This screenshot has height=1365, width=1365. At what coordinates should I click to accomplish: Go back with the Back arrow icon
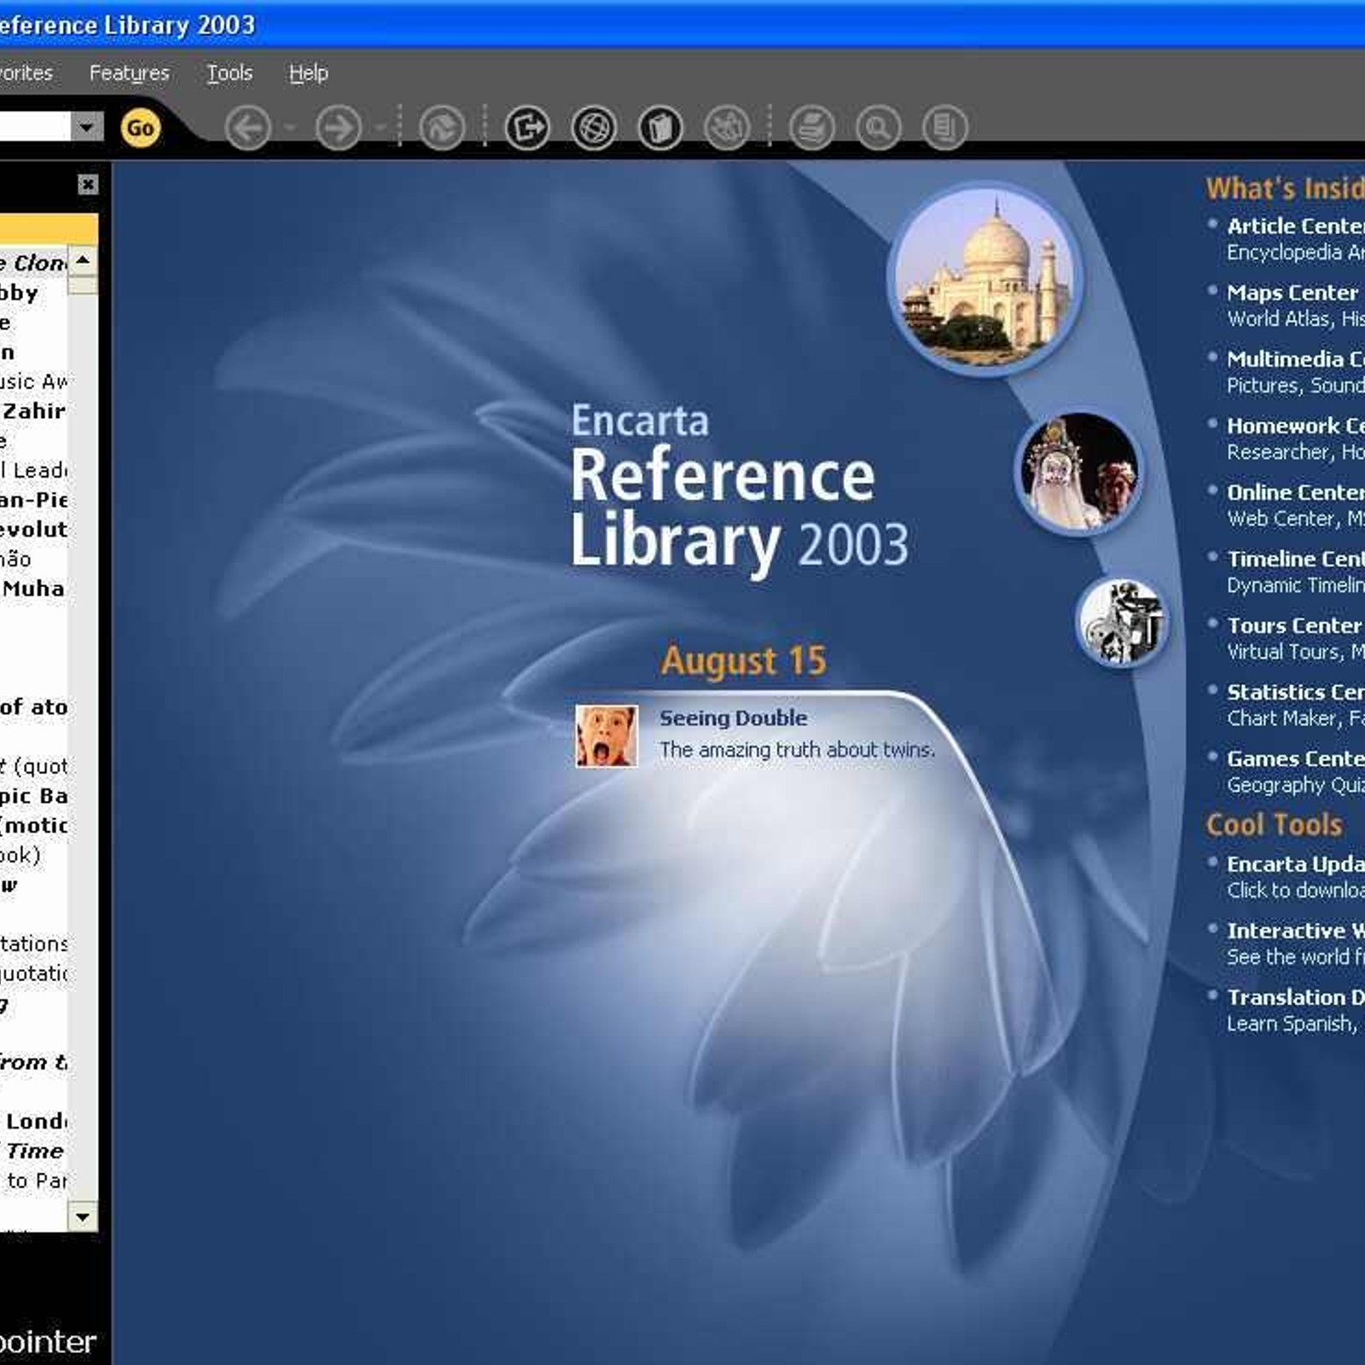point(248,128)
